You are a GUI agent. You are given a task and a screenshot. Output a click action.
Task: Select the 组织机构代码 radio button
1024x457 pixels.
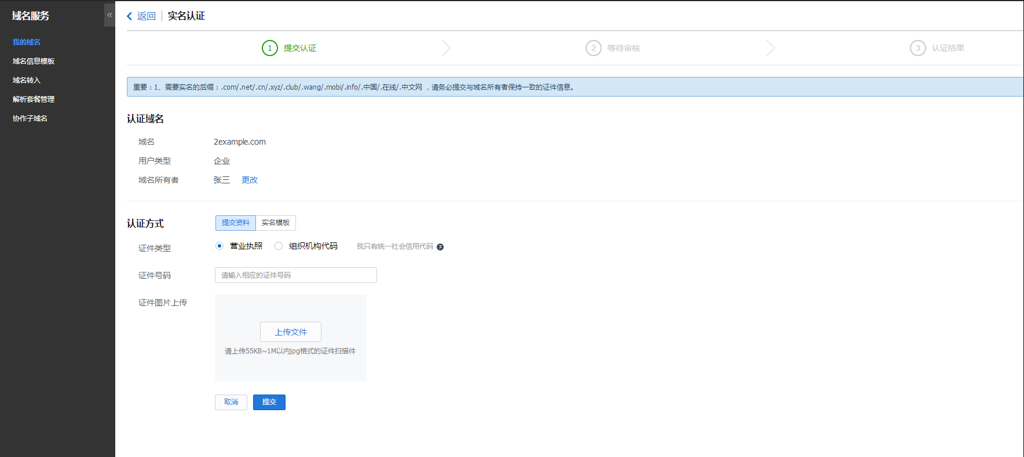pyautogui.click(x=279, y=246)
